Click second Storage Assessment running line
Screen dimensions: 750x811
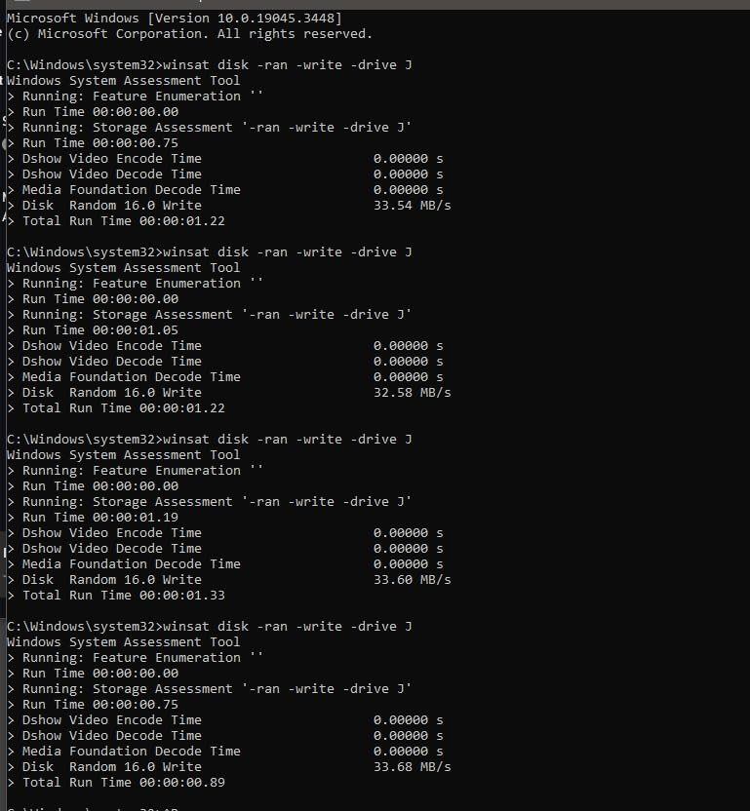click(209, 315)
